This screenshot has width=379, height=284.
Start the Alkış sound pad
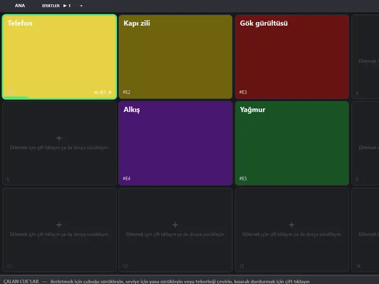pos(175,143)
